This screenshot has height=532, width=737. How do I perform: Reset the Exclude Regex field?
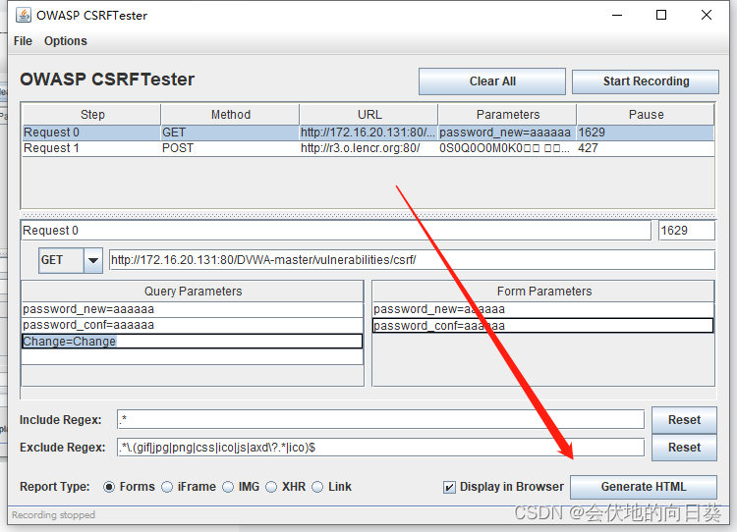point(684,448)
